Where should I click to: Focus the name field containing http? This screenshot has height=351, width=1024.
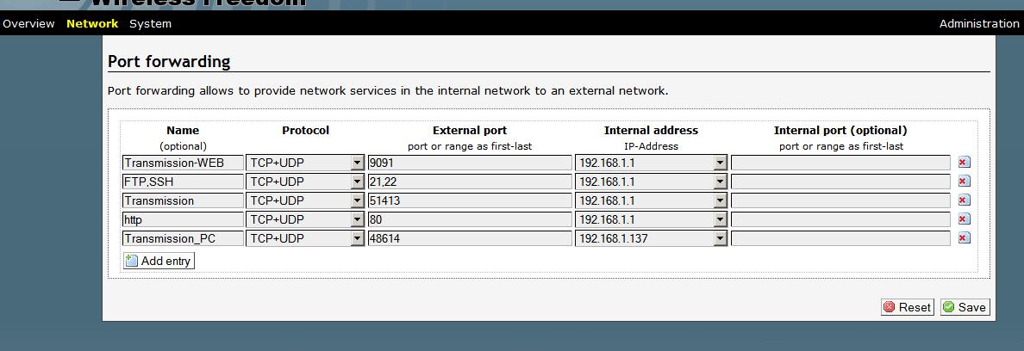182,219
